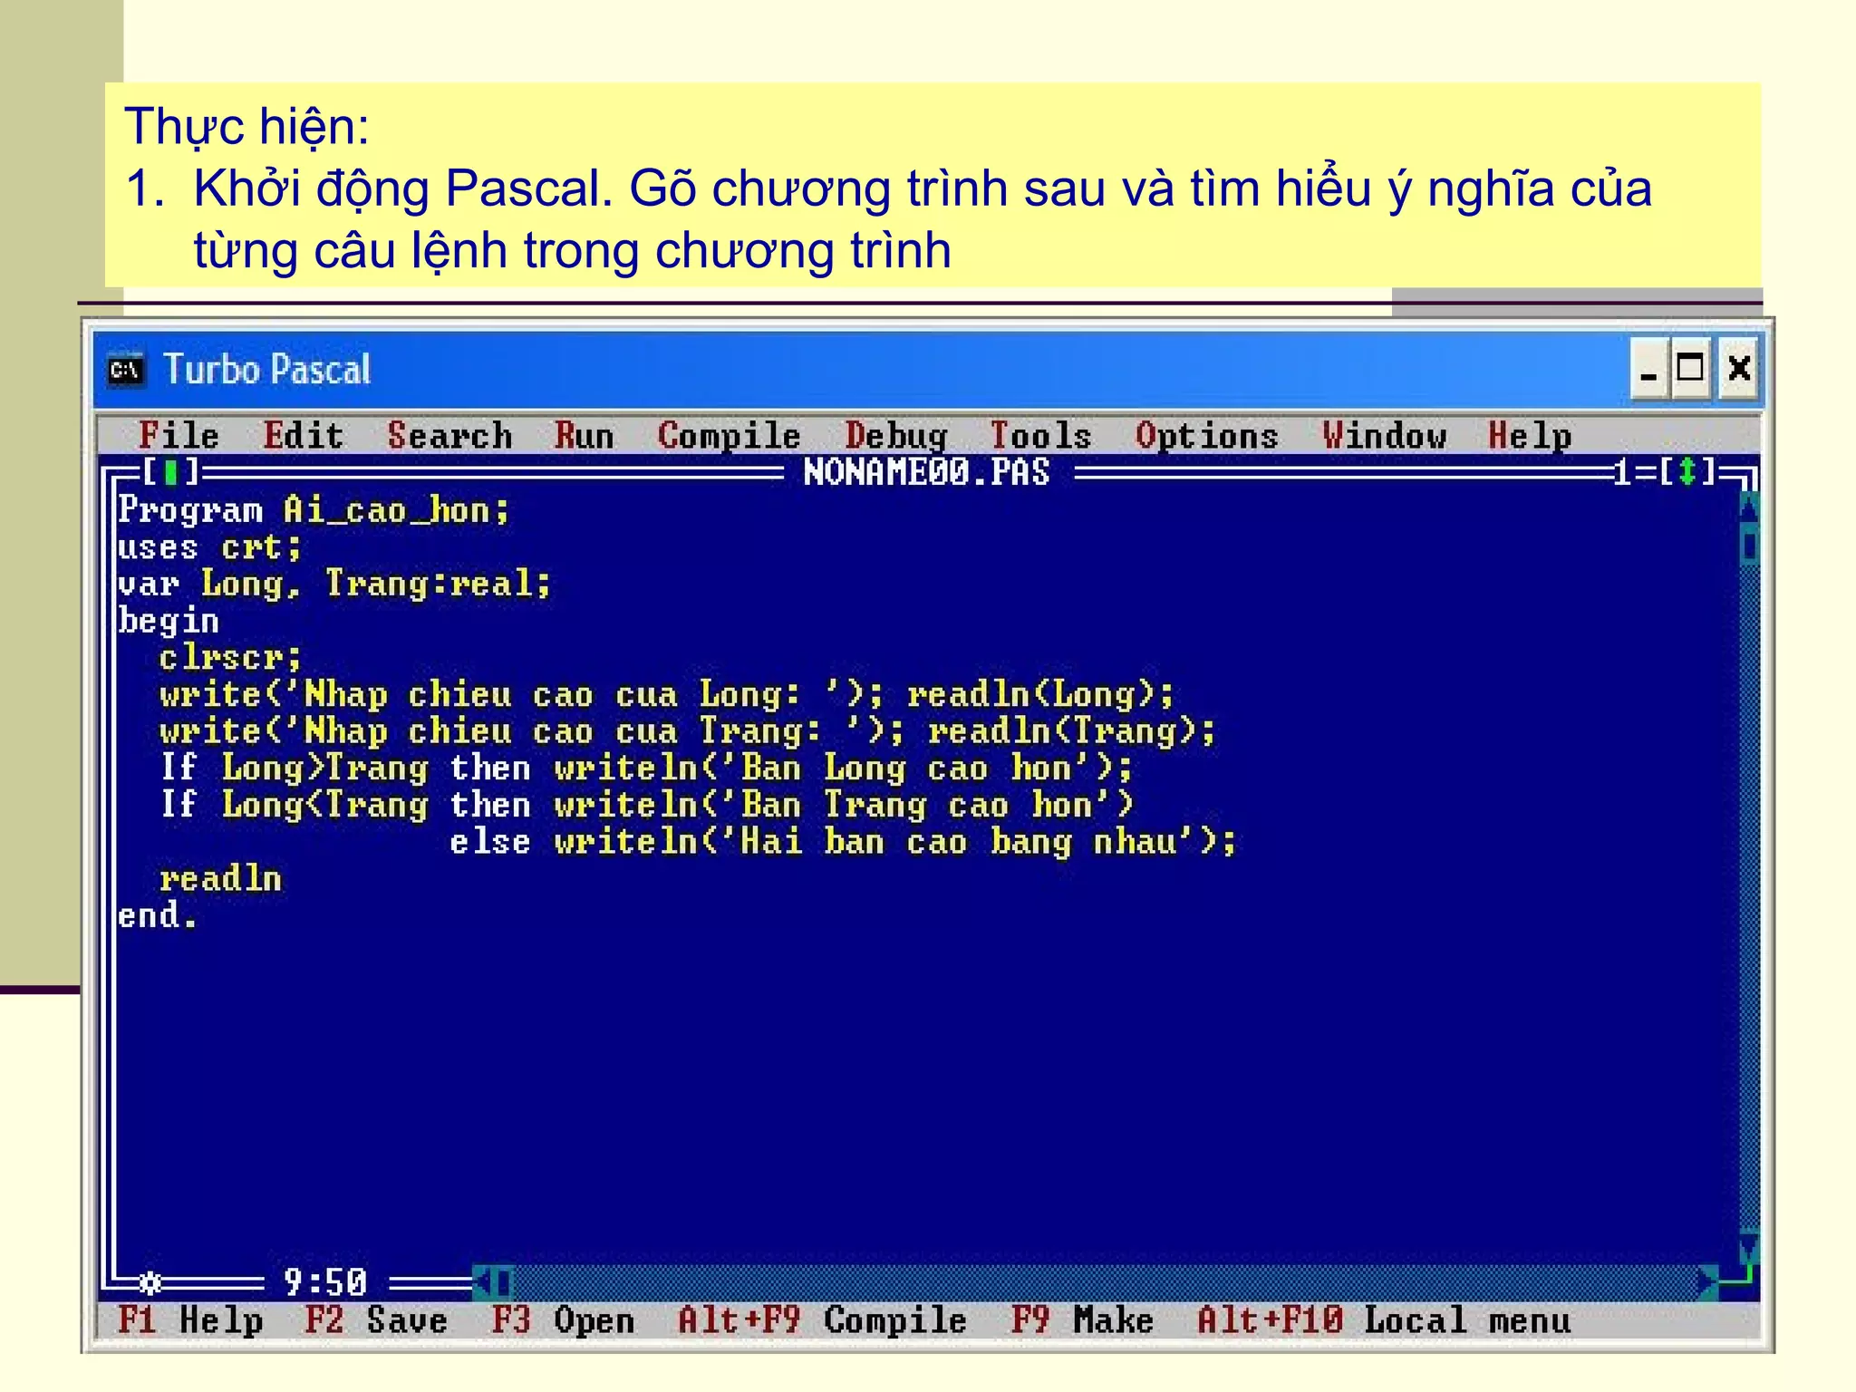Open the Help menu

[x=1530, y=436]
